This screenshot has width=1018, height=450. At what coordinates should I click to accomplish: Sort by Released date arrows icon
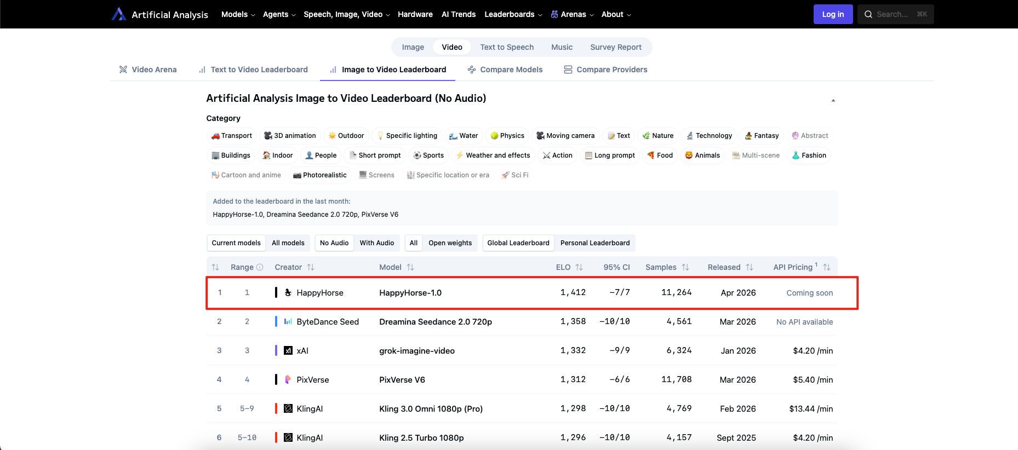(750, 267)
